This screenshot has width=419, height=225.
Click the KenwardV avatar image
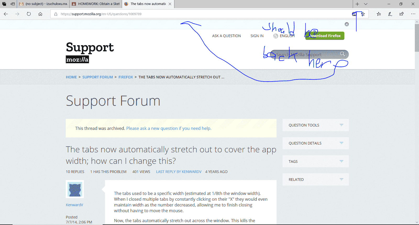[x=75, y=189]
